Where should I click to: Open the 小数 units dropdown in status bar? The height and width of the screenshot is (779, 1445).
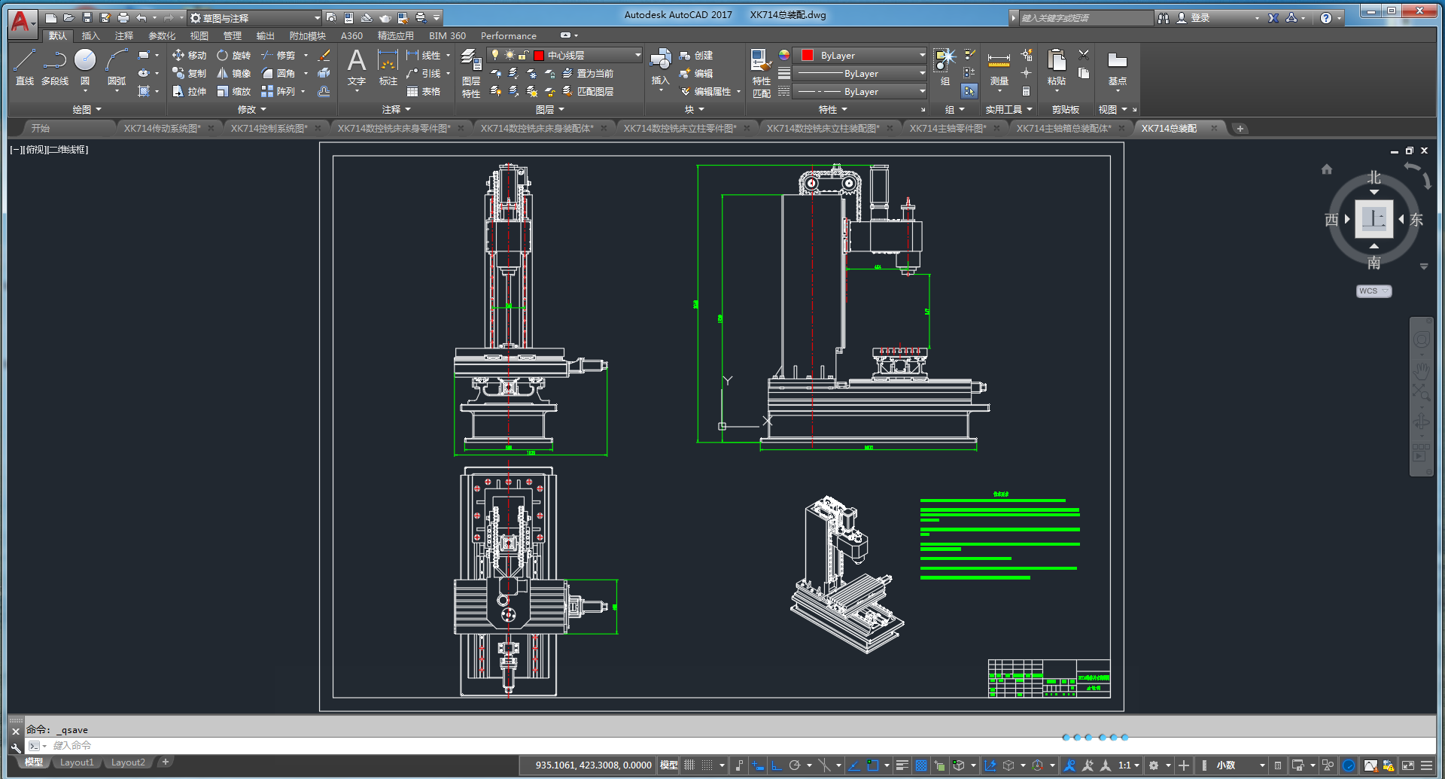coord(1239,765)
